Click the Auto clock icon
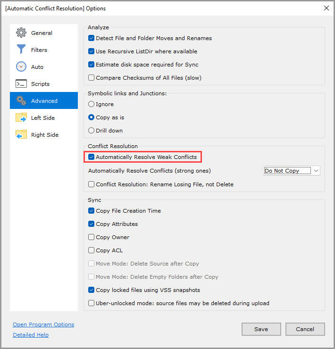 point(21,67)
